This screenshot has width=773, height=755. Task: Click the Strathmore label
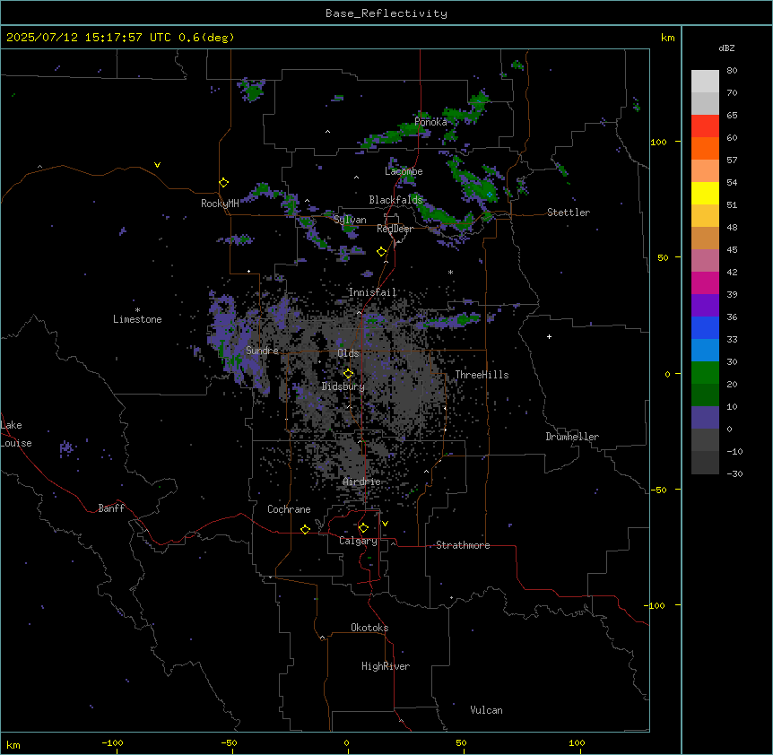[463, 545]
